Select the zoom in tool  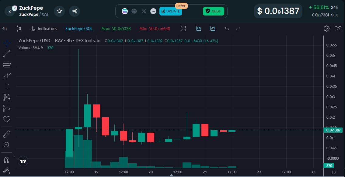coord(7,145)
